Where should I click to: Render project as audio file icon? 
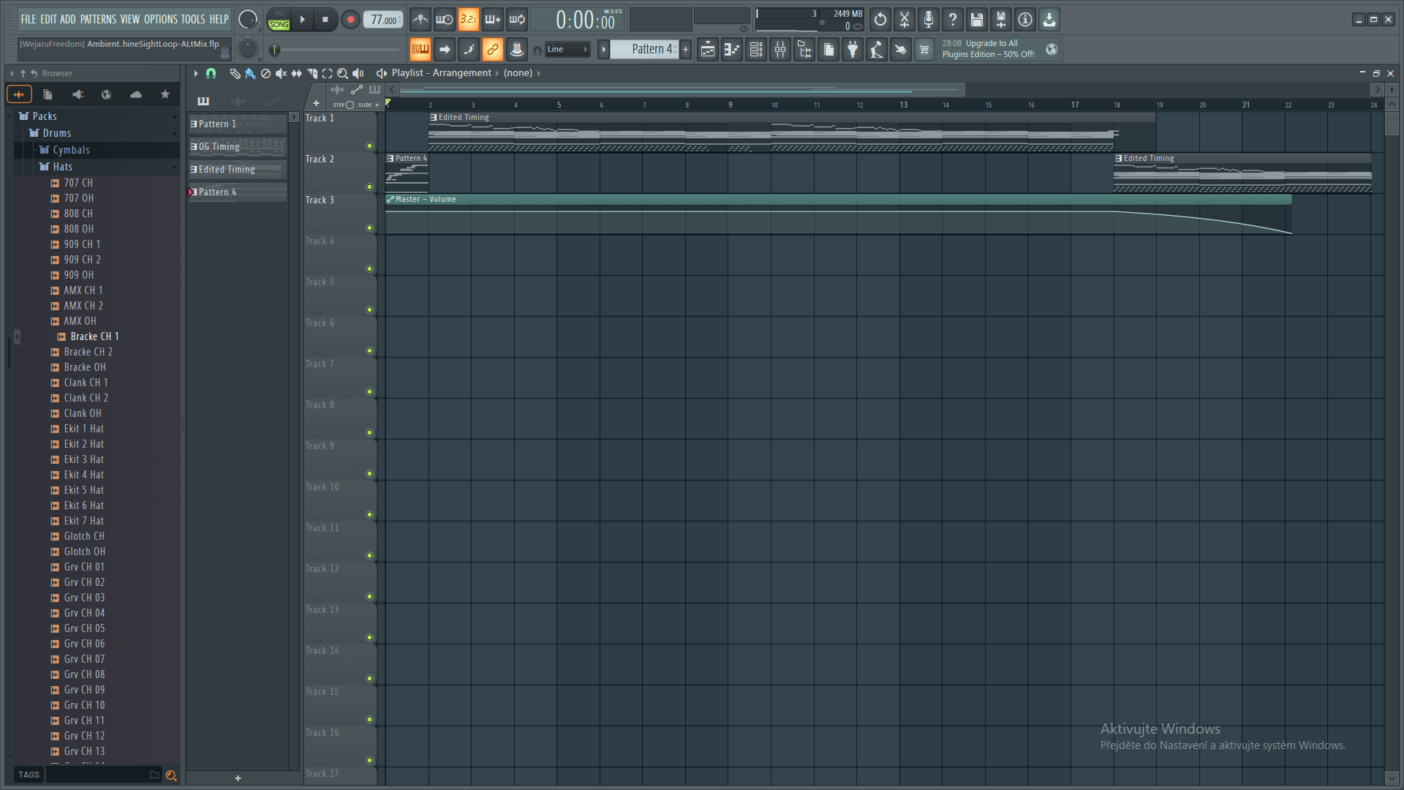point(1001,20)
